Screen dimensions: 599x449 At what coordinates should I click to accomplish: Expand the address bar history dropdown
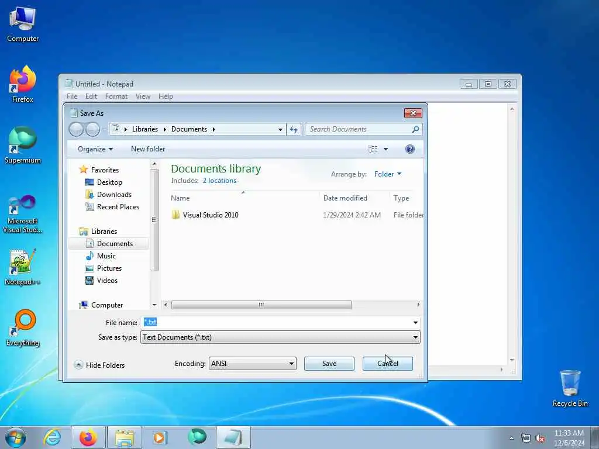(x=280, y=129)
